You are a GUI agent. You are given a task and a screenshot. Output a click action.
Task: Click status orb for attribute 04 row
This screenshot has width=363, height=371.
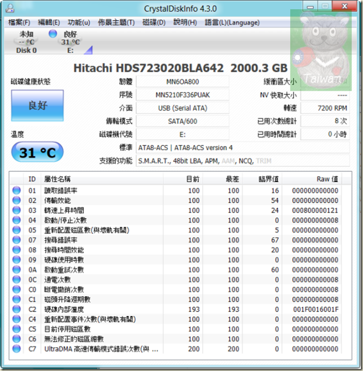[x=16, y=220]
